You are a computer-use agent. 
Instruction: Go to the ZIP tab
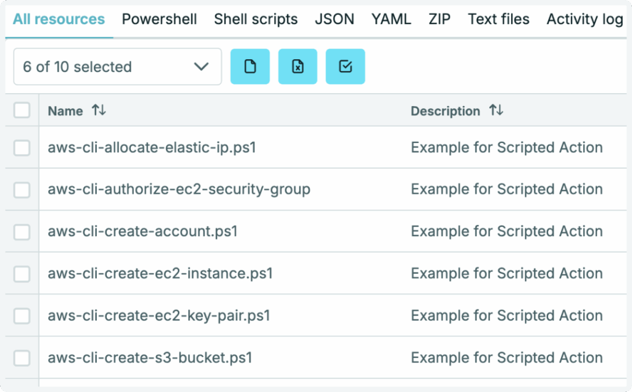click(439, 19)
